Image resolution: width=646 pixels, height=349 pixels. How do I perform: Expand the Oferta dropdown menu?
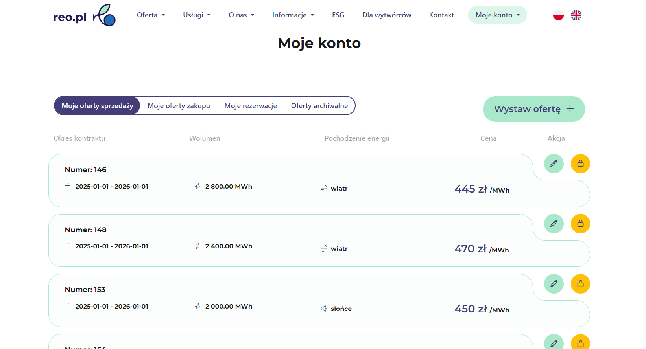[151, 15]
